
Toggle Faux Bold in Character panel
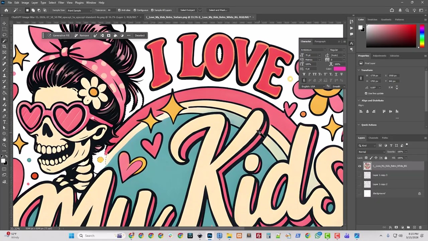[x=304, y=74]
